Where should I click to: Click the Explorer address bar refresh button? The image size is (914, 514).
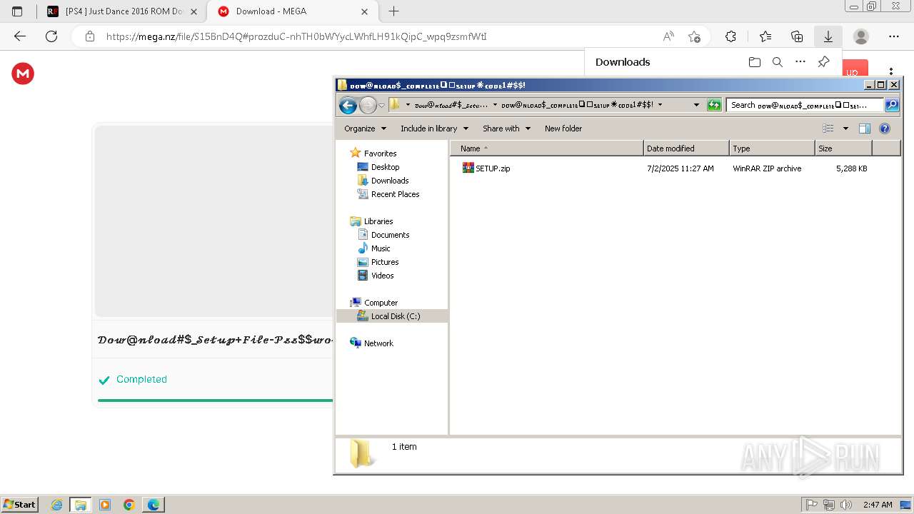point(714,105)
